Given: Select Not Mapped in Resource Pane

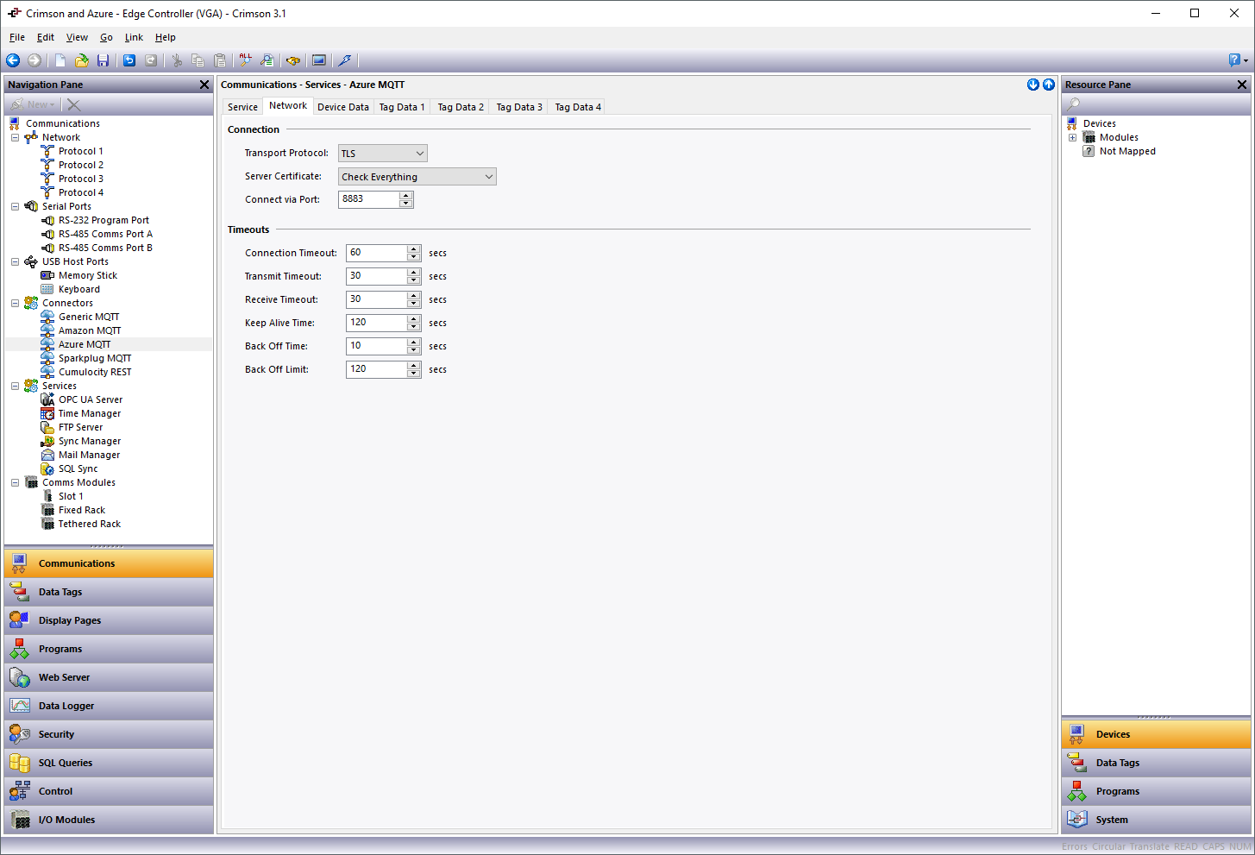Looking at the screenshot, I should pyautogui.click(x=1127, y=151).
